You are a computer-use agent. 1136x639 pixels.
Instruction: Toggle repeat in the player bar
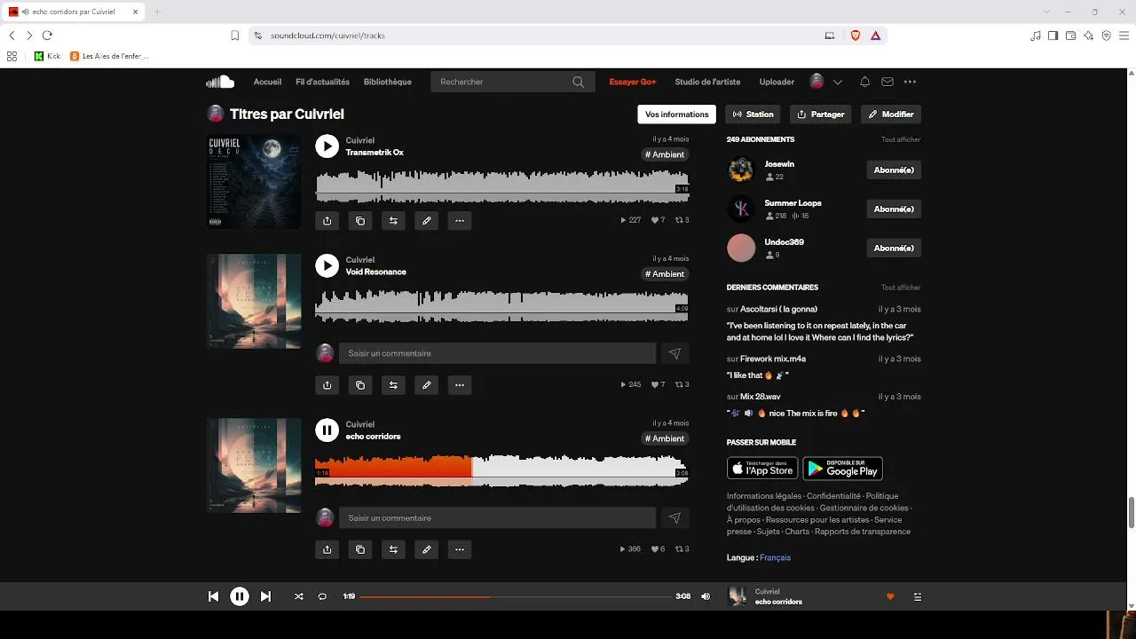[x=322, y=596]
